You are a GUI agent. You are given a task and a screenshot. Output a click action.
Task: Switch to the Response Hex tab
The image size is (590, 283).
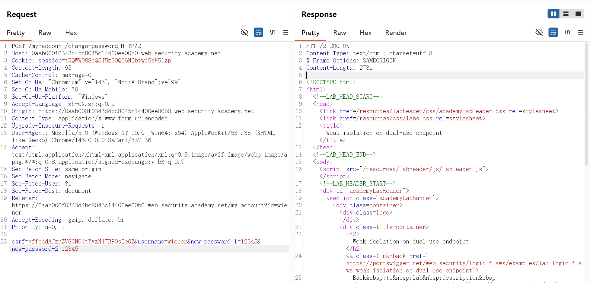point(365,33)
